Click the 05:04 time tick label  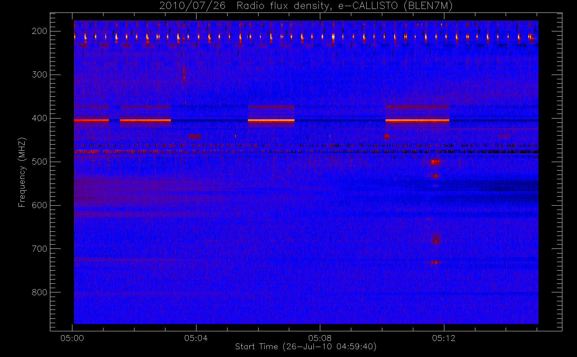point(196,338)
